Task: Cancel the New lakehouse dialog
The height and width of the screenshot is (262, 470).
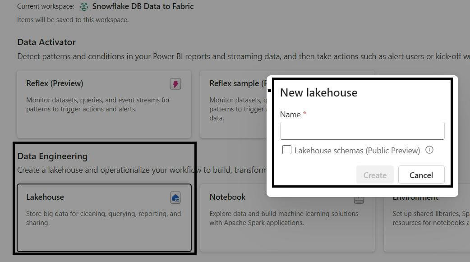Action: [421, 175]
